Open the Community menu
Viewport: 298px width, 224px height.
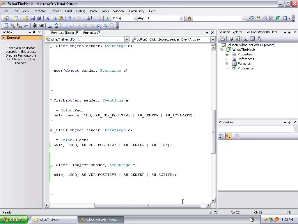click(x=137, y=11)
